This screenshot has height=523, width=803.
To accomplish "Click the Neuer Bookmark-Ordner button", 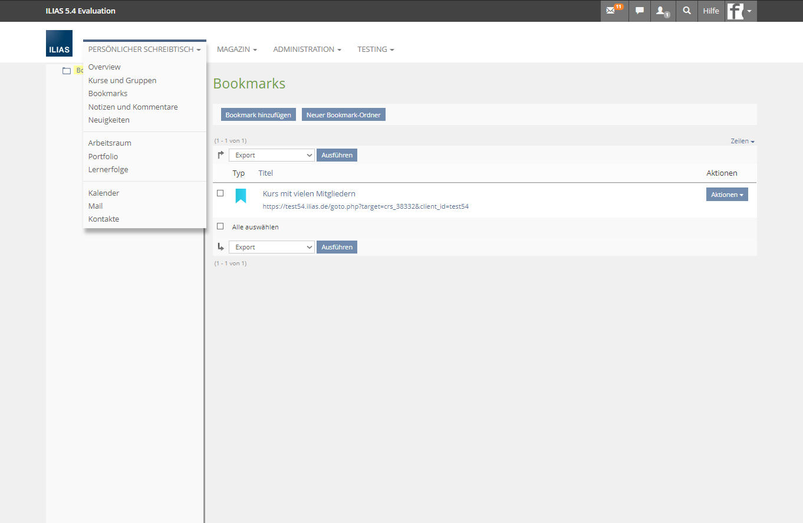I will (x=343, y=115).
